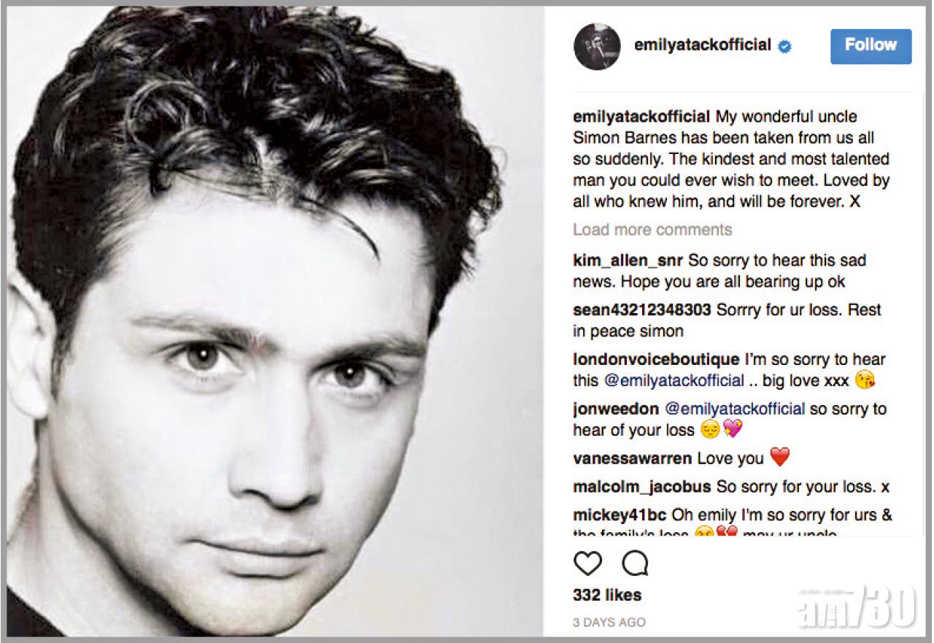Click the blue verified badge

tap(785, 46)
